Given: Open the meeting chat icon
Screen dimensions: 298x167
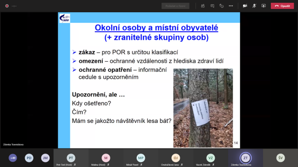Looking at the screenshot, I should pyautogui.click(x=212, y=6).
